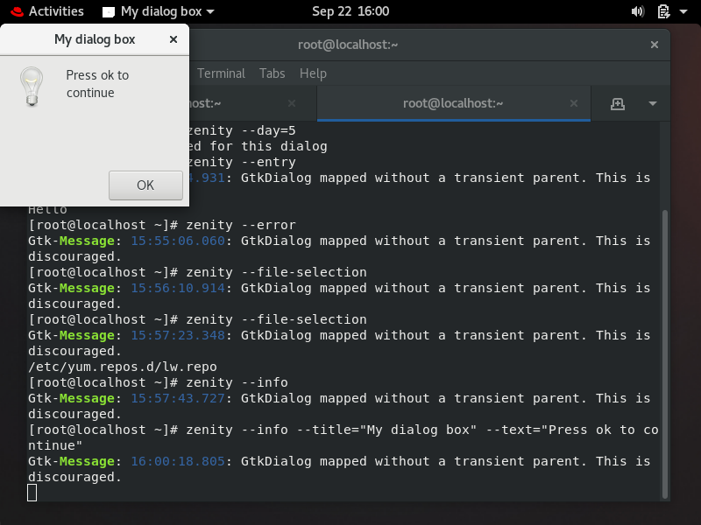Screen dimensions: 701x525
Task: Open the Help menu
Action: click(313, 73)
